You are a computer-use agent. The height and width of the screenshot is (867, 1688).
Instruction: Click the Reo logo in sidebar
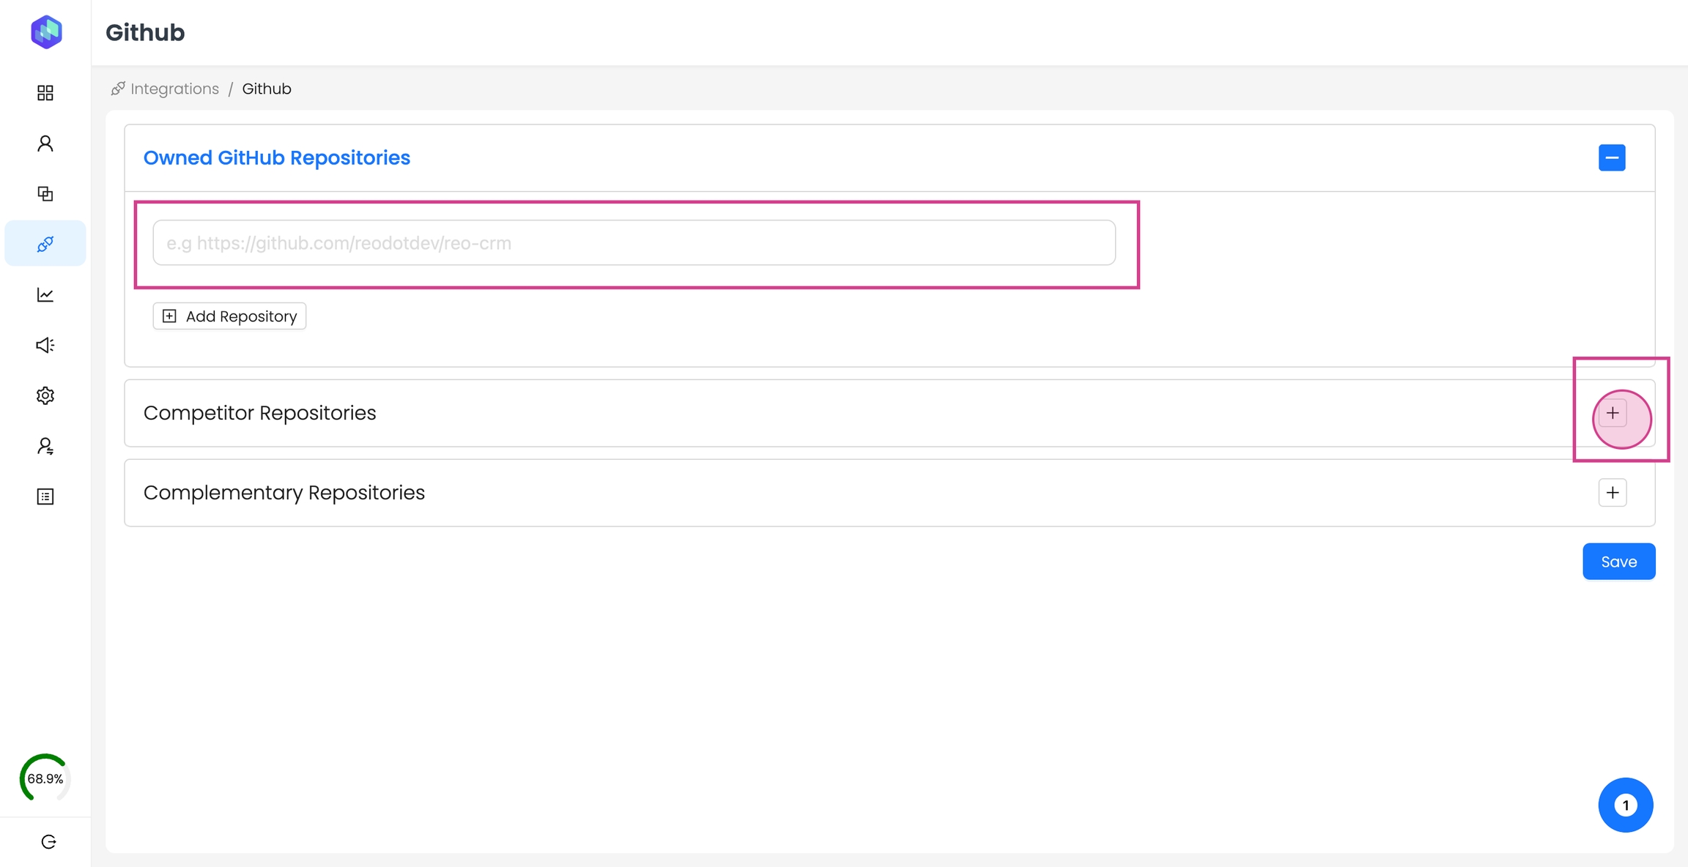[46, 32]
